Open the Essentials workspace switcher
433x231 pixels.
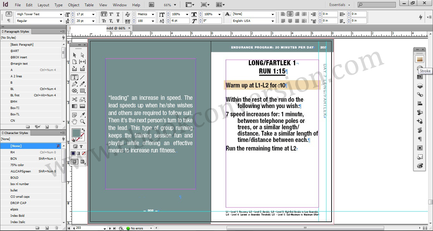click(x=339, y=5)
